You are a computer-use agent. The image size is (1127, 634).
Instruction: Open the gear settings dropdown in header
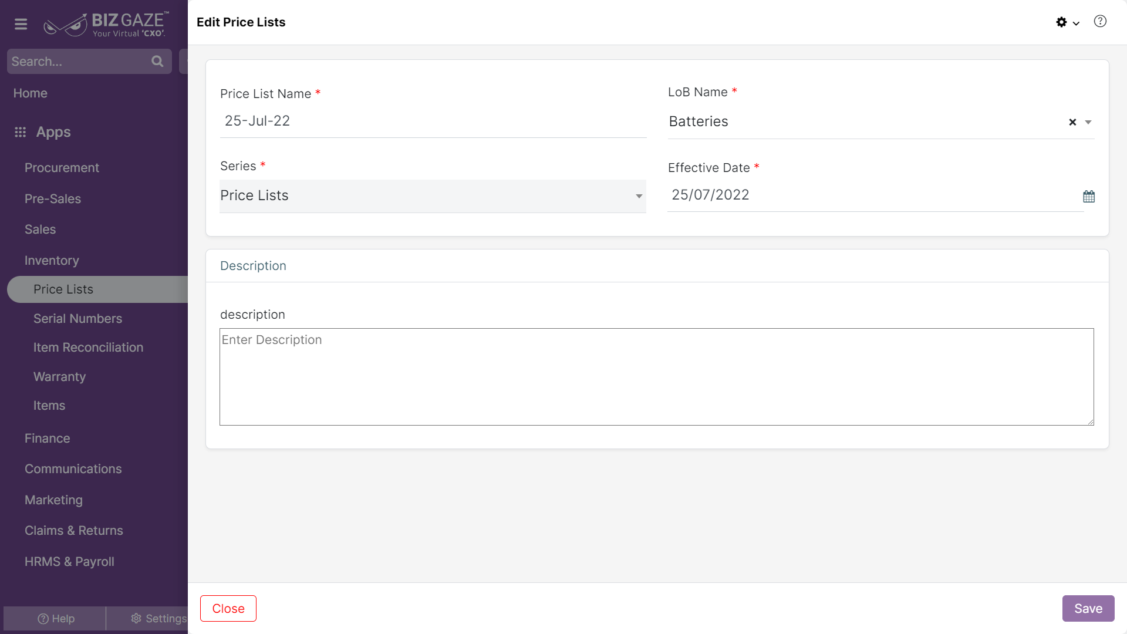(1068, 22)
